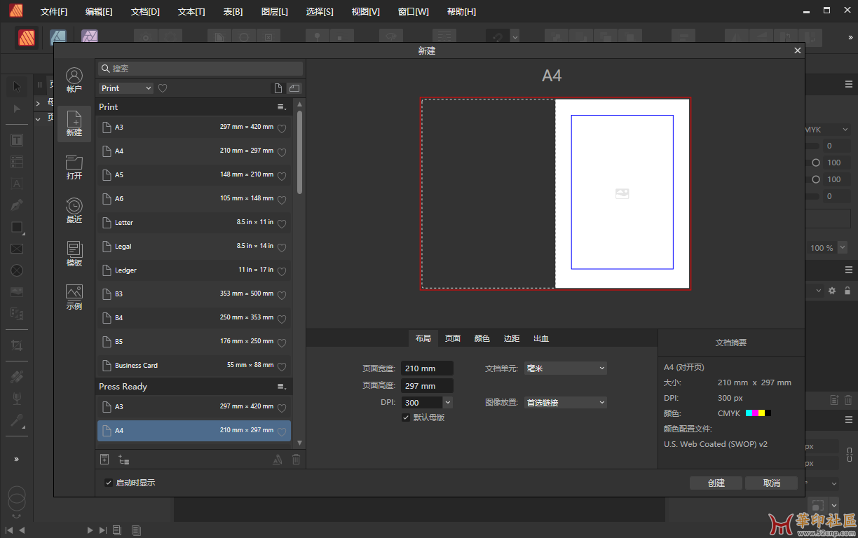This screenshot has height=538, width=858.
Task: Click the 取消 button
Action: (x=771, y=483)
